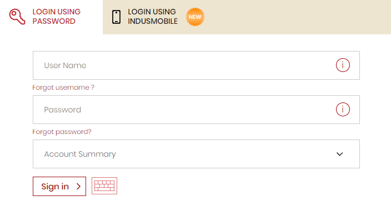Click the INDUSMOBILE word in second tab
The image size is (391, 206).
pos(153,22)
